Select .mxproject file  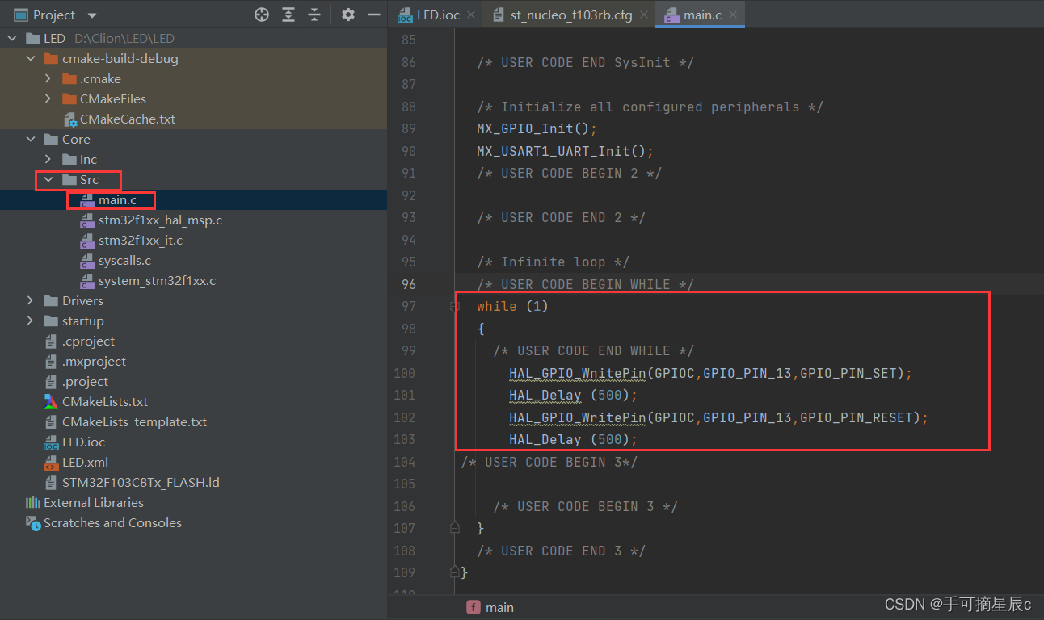94,361
